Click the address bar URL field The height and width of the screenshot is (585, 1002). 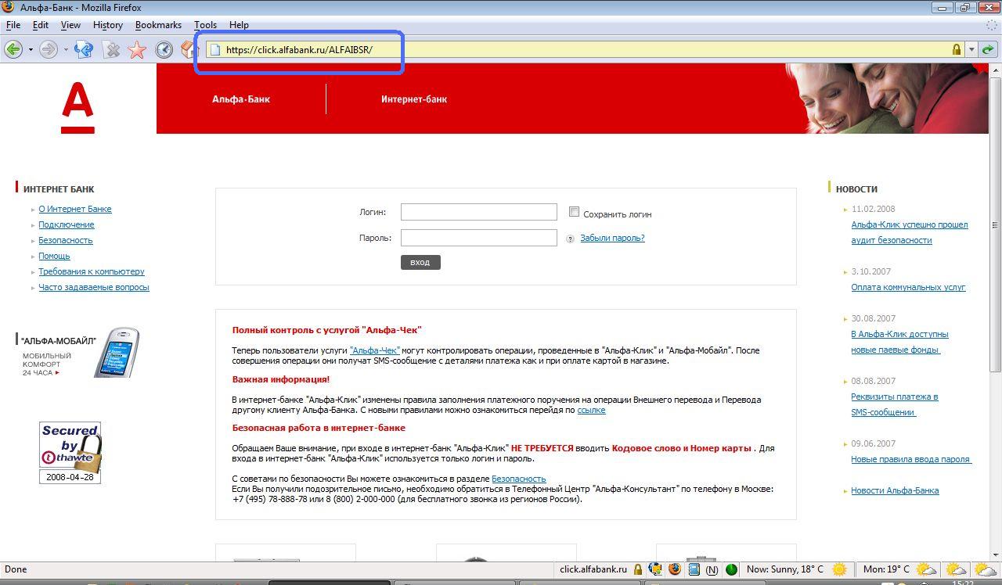coord(587,49)
